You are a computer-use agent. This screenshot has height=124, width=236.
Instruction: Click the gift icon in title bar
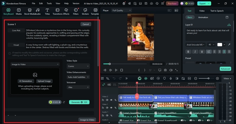point(124,4)
